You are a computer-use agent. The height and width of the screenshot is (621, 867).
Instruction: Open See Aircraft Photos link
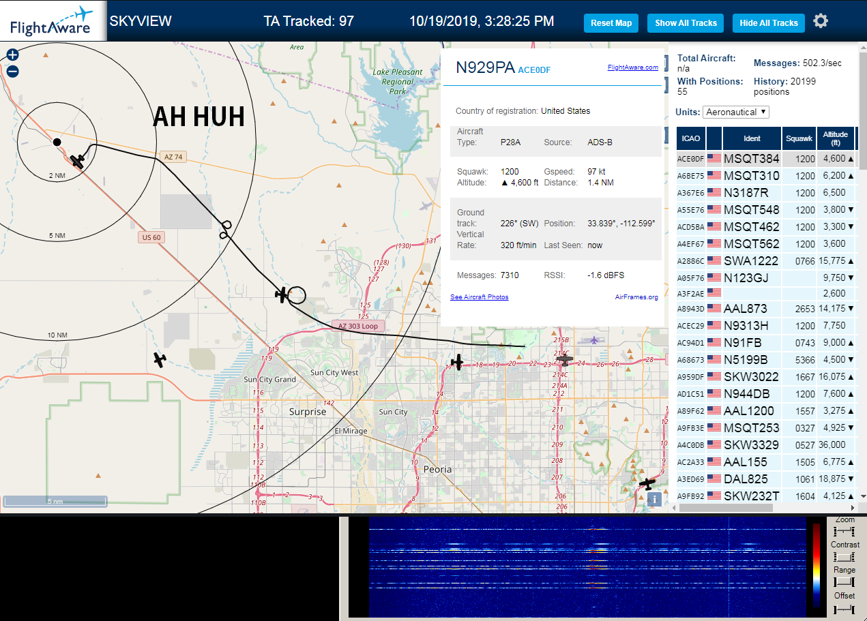(479, 297)
